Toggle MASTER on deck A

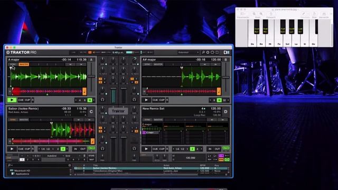tap(24, 64)
